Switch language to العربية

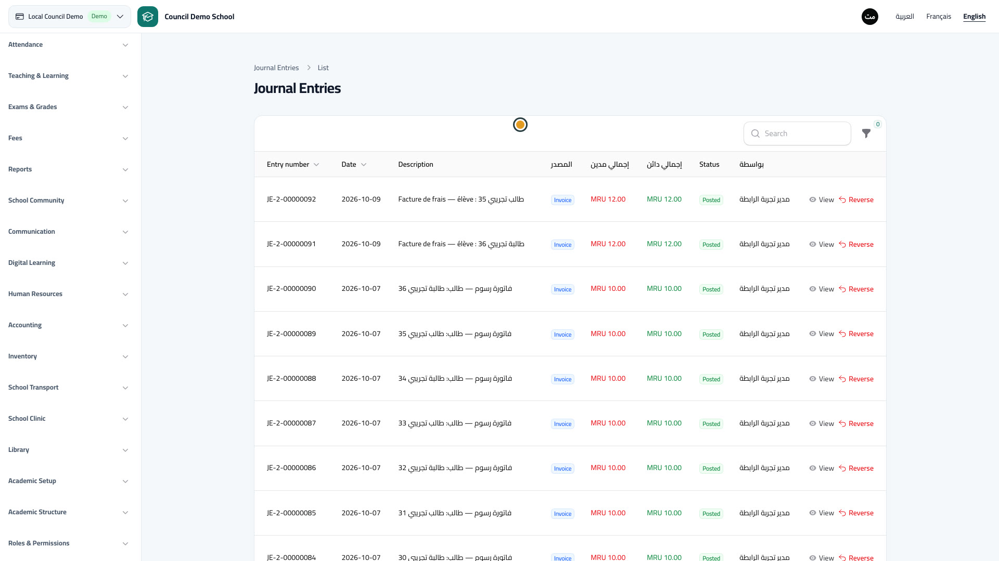pos(904,17)
